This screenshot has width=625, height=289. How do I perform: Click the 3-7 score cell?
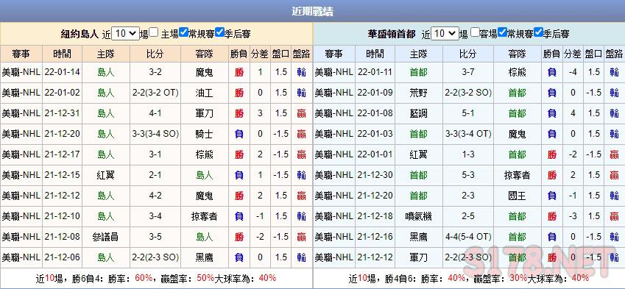coord(468,72)
